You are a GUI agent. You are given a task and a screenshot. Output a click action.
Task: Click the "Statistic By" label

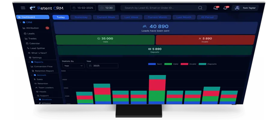pyautogui.click(x=68, y=61)
